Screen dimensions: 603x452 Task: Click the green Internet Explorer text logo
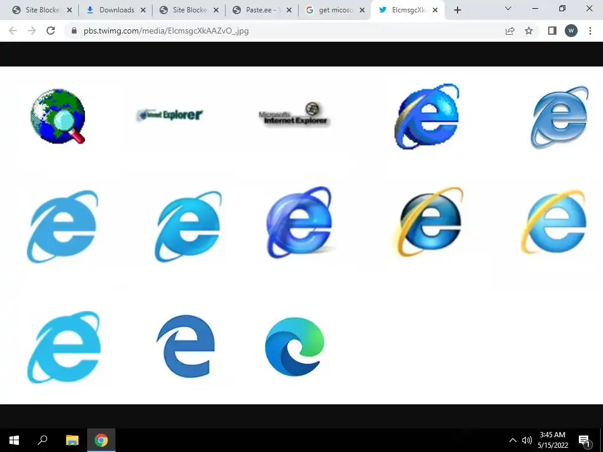tap(170, 115)
